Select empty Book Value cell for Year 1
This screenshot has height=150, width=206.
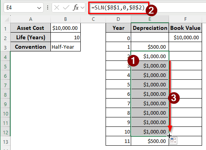tap(185, 47)
